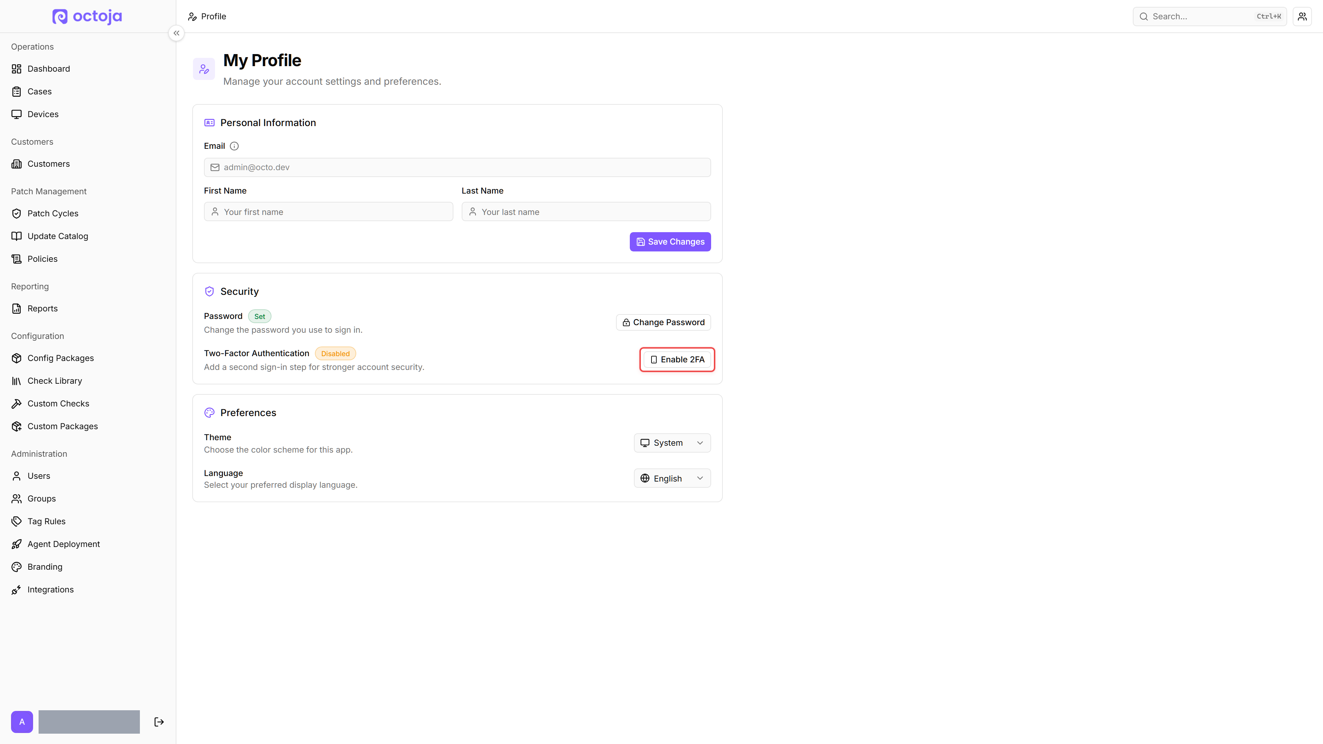Click the octoja logo

[x=87, y=17]
